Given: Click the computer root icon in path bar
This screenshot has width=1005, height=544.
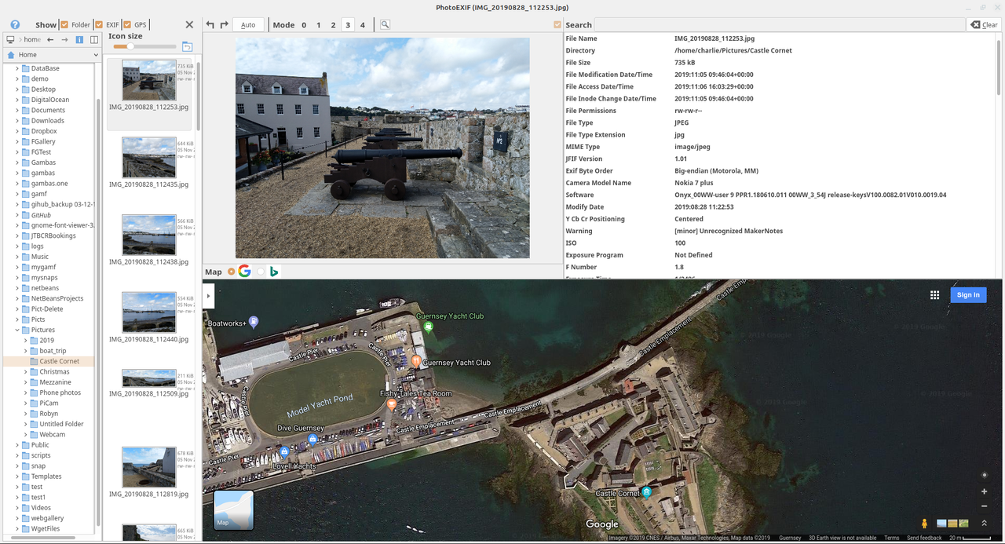Looking at the screenshot, I should tap(10, 39).
